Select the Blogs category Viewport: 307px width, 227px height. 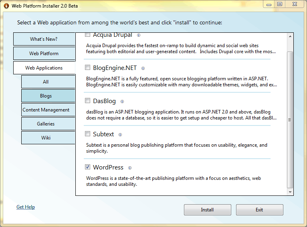(48, 96)
